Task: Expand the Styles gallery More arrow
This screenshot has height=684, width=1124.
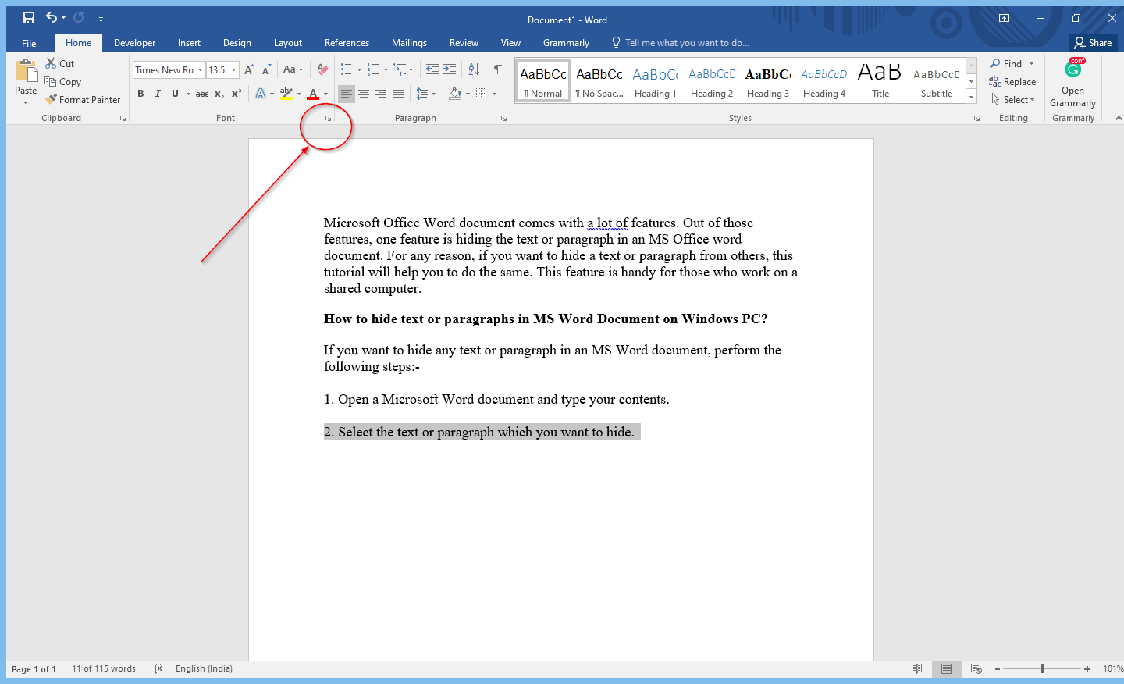Action: point(972,97)
